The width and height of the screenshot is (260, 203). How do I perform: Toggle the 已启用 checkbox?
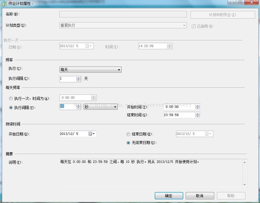pyautogui.click(x=194, y=26)
